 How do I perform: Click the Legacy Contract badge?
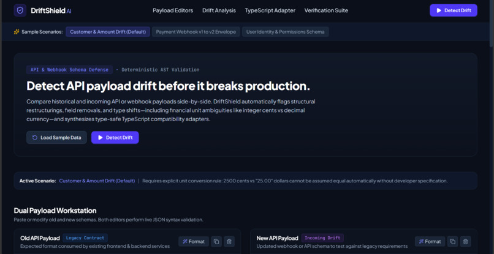click(85, 238)
